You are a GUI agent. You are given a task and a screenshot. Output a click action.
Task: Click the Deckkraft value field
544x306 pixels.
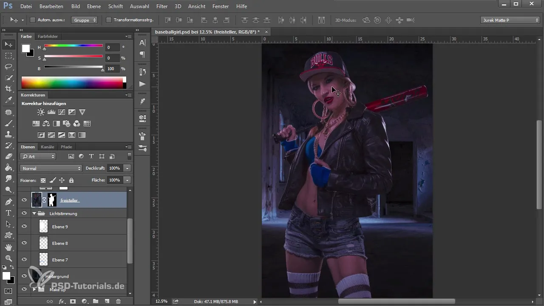pyautogui.click(x=115, y=168)
